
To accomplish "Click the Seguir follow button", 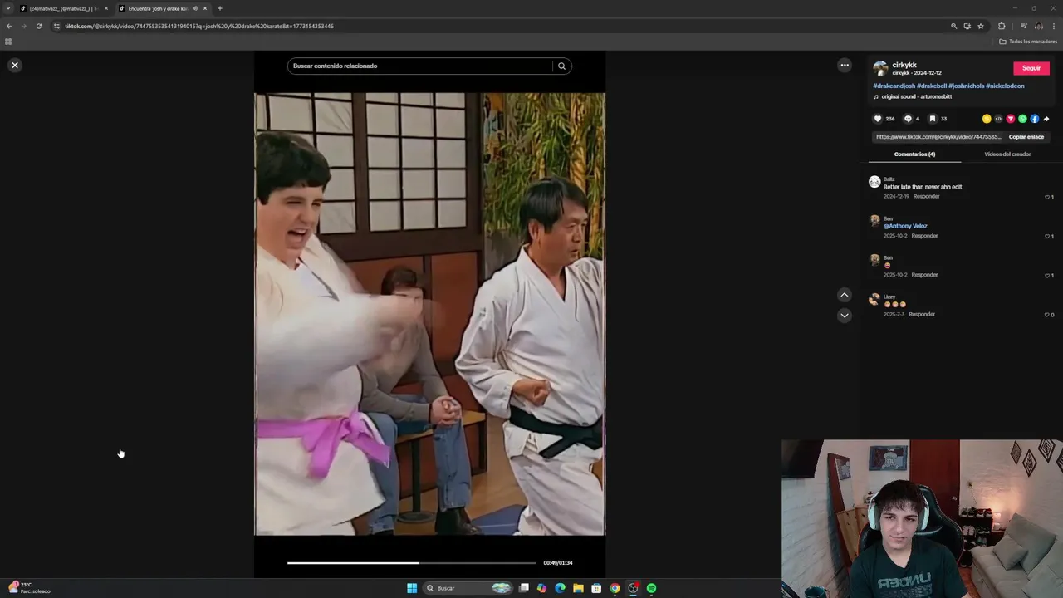I will pyautogui.click(x=1031, y=68).
